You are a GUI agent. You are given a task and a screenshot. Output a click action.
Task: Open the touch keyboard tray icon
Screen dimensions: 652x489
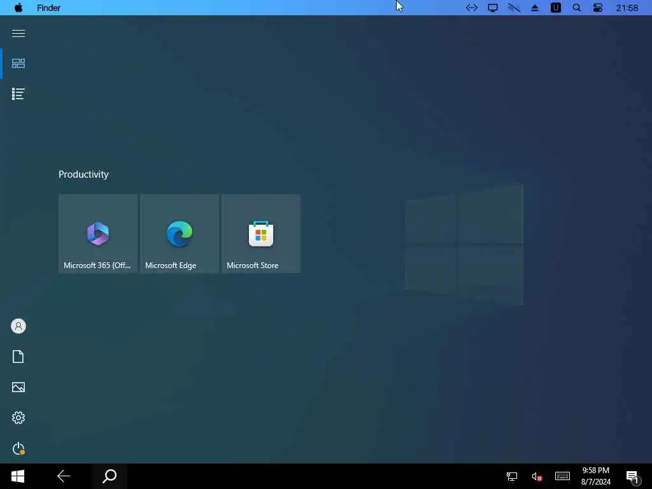(x=563, y=476)
